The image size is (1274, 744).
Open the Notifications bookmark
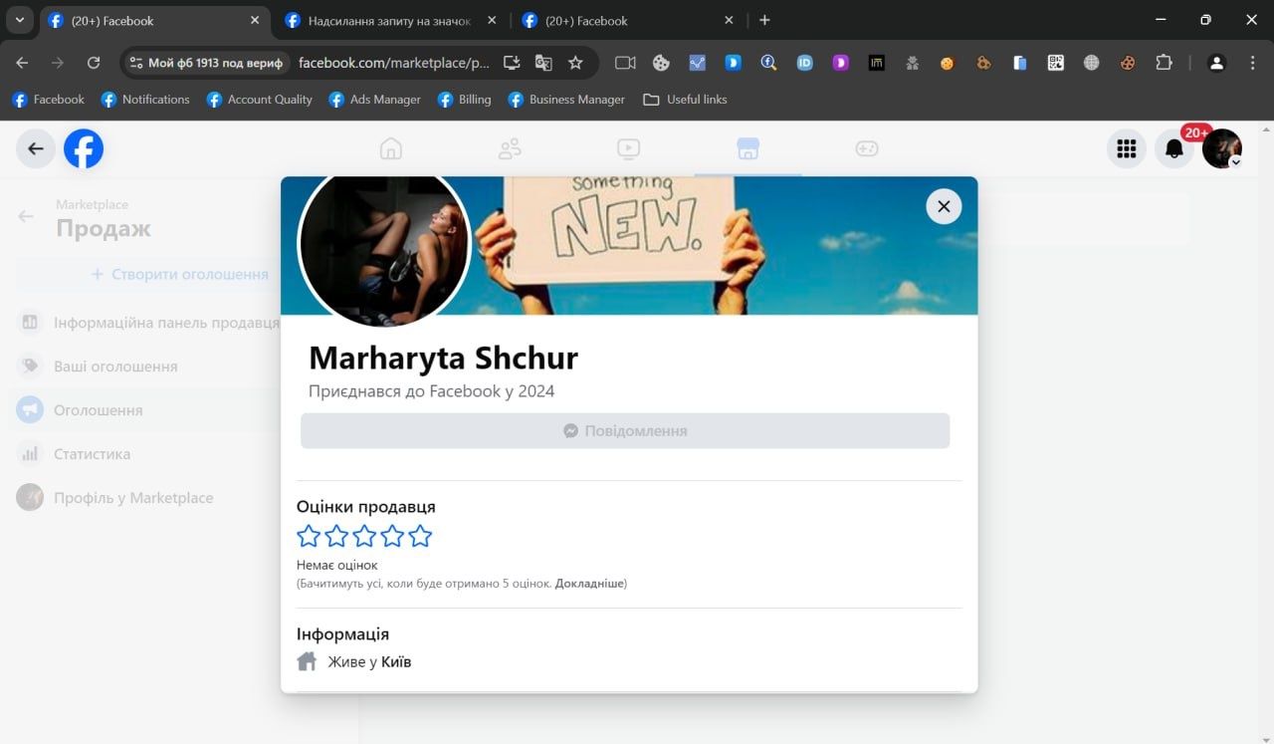pos(145,100)
